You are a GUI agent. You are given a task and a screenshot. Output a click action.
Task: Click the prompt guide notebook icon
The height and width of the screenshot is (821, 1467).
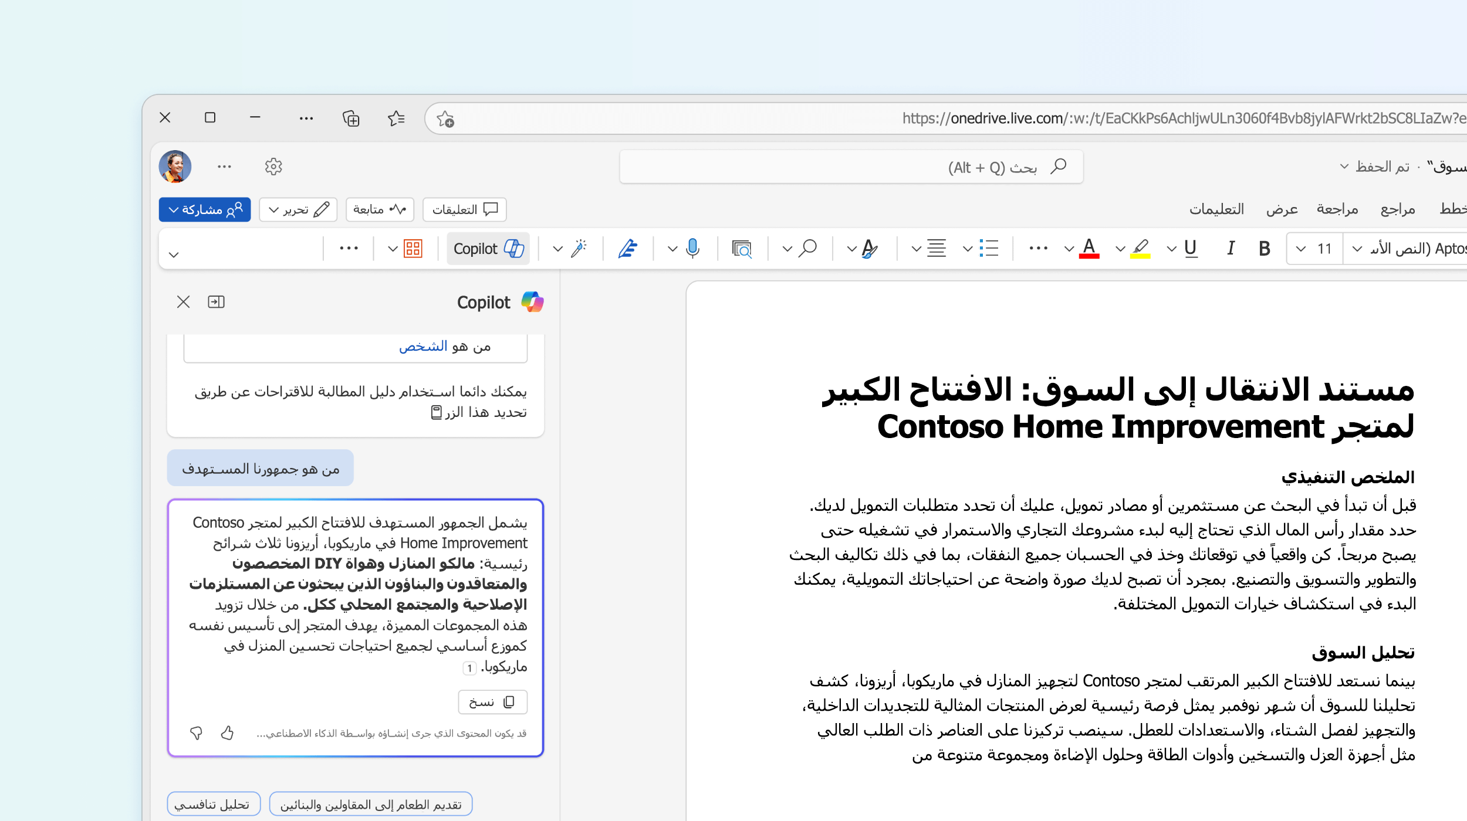click(x=436, y=412)
